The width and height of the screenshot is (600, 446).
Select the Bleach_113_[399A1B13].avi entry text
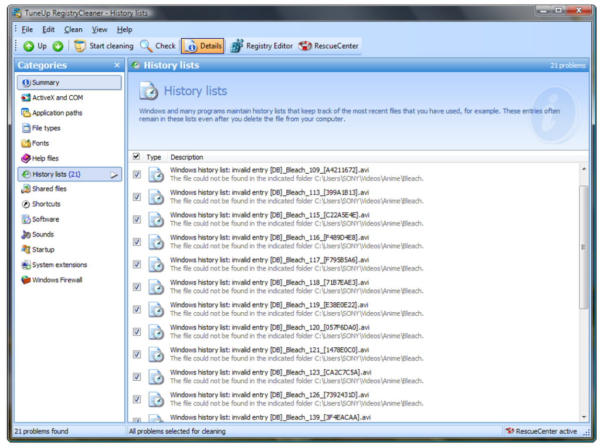pyautogui.click(x=269, y=192)
